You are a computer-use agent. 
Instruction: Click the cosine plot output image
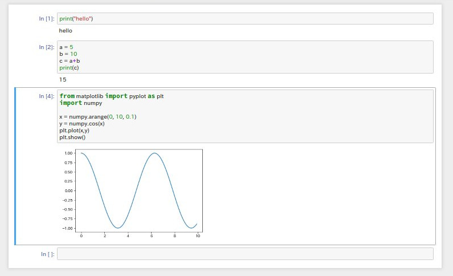point(132,193)
